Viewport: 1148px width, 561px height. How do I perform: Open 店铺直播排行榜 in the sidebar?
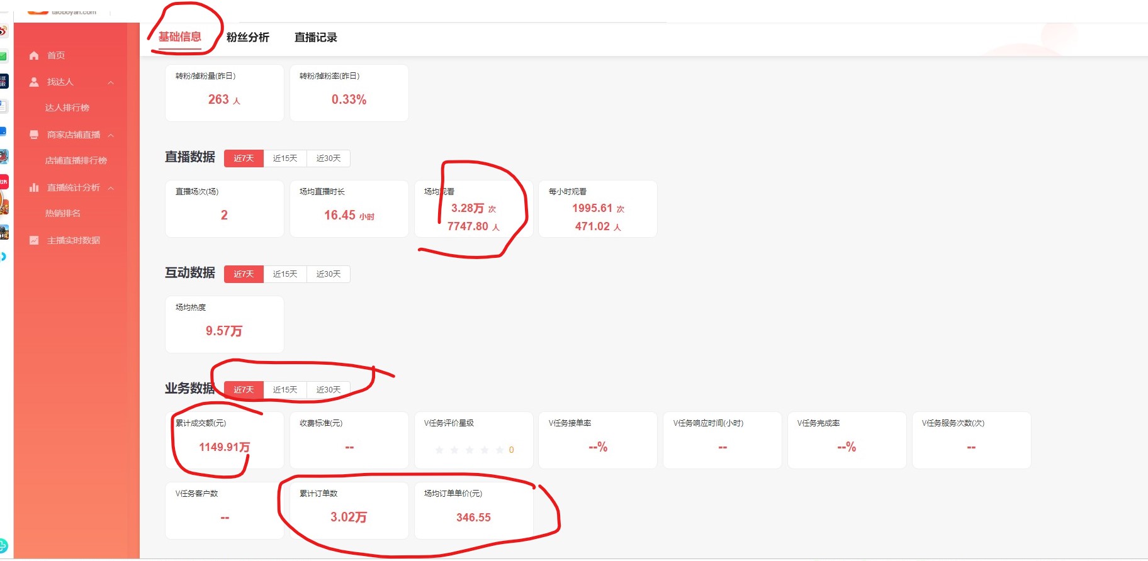(76, 161)
